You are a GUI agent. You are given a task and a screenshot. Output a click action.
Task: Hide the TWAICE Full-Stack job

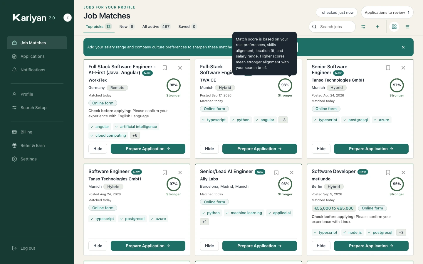tap(209, 149)
